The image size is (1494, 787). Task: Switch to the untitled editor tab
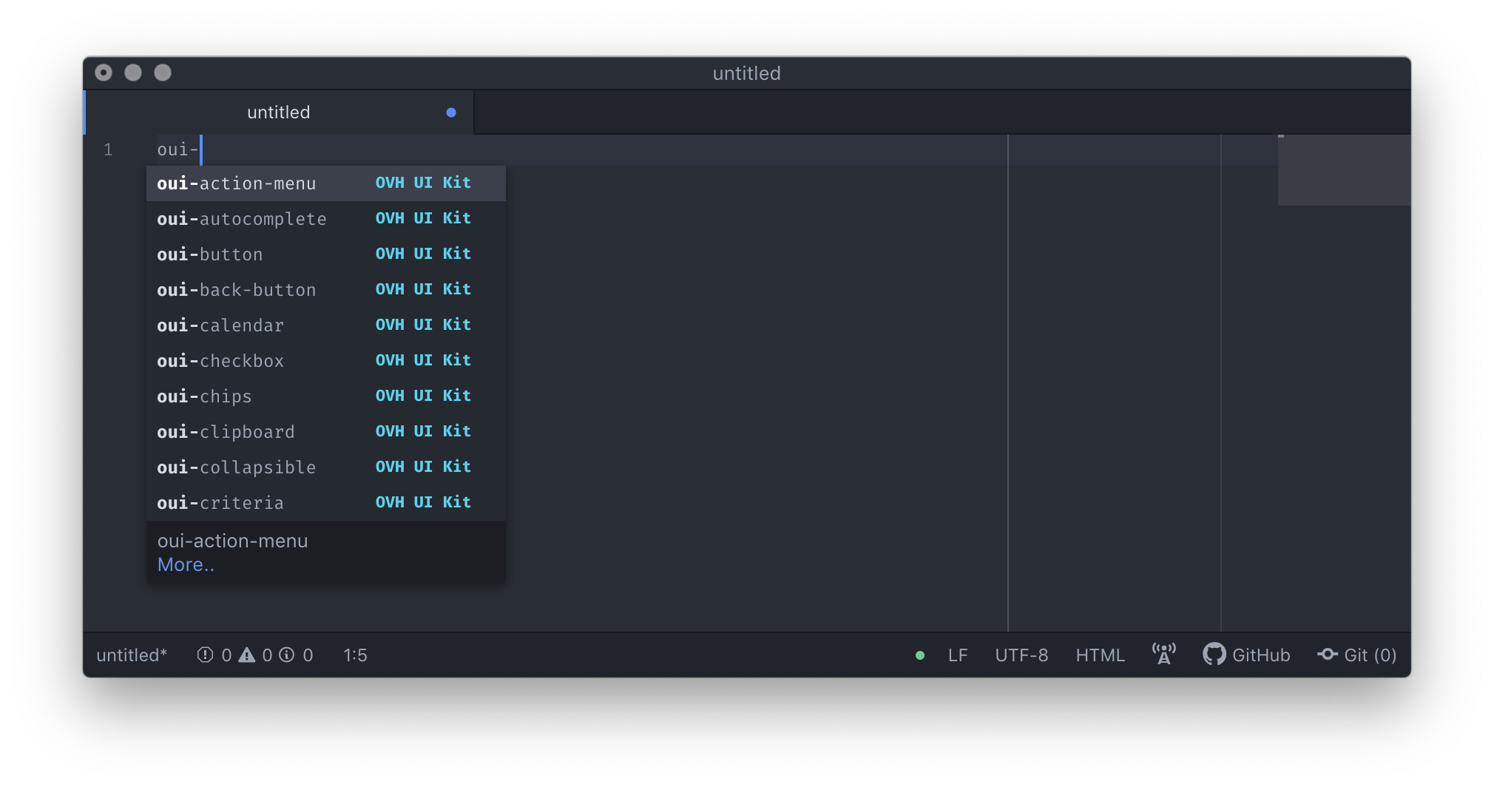pyautogui.click(x=280, y=112)
